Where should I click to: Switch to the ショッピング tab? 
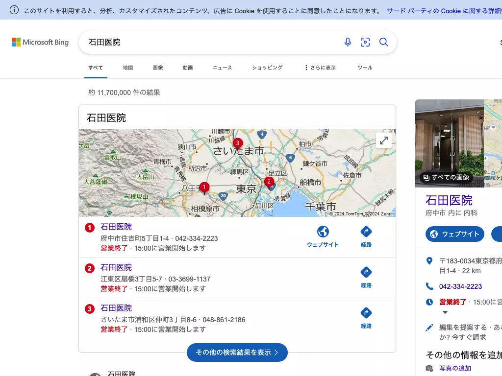267,68
